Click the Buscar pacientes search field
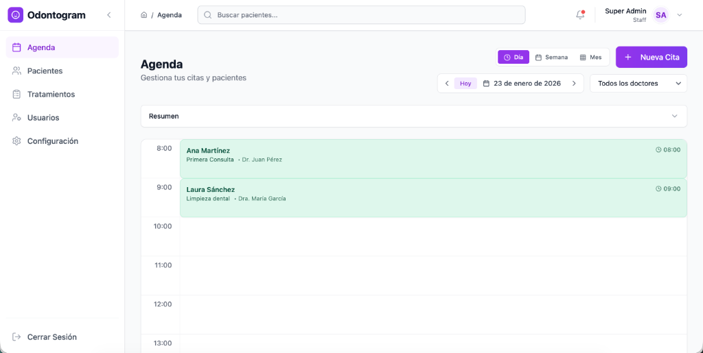The image size is (703, 353). pos(361,15)
